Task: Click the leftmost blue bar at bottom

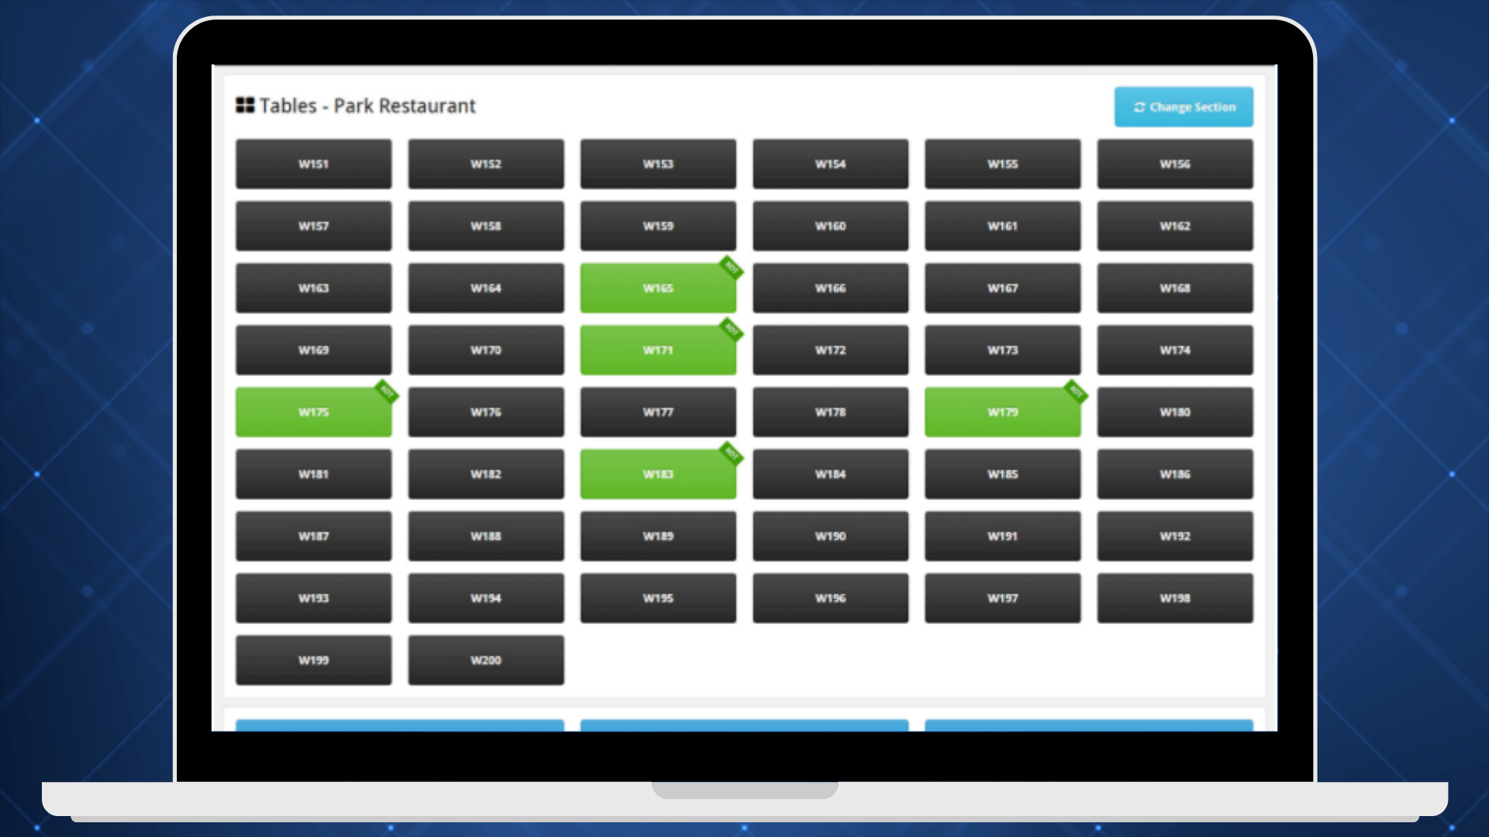Action: pos(399,725)
